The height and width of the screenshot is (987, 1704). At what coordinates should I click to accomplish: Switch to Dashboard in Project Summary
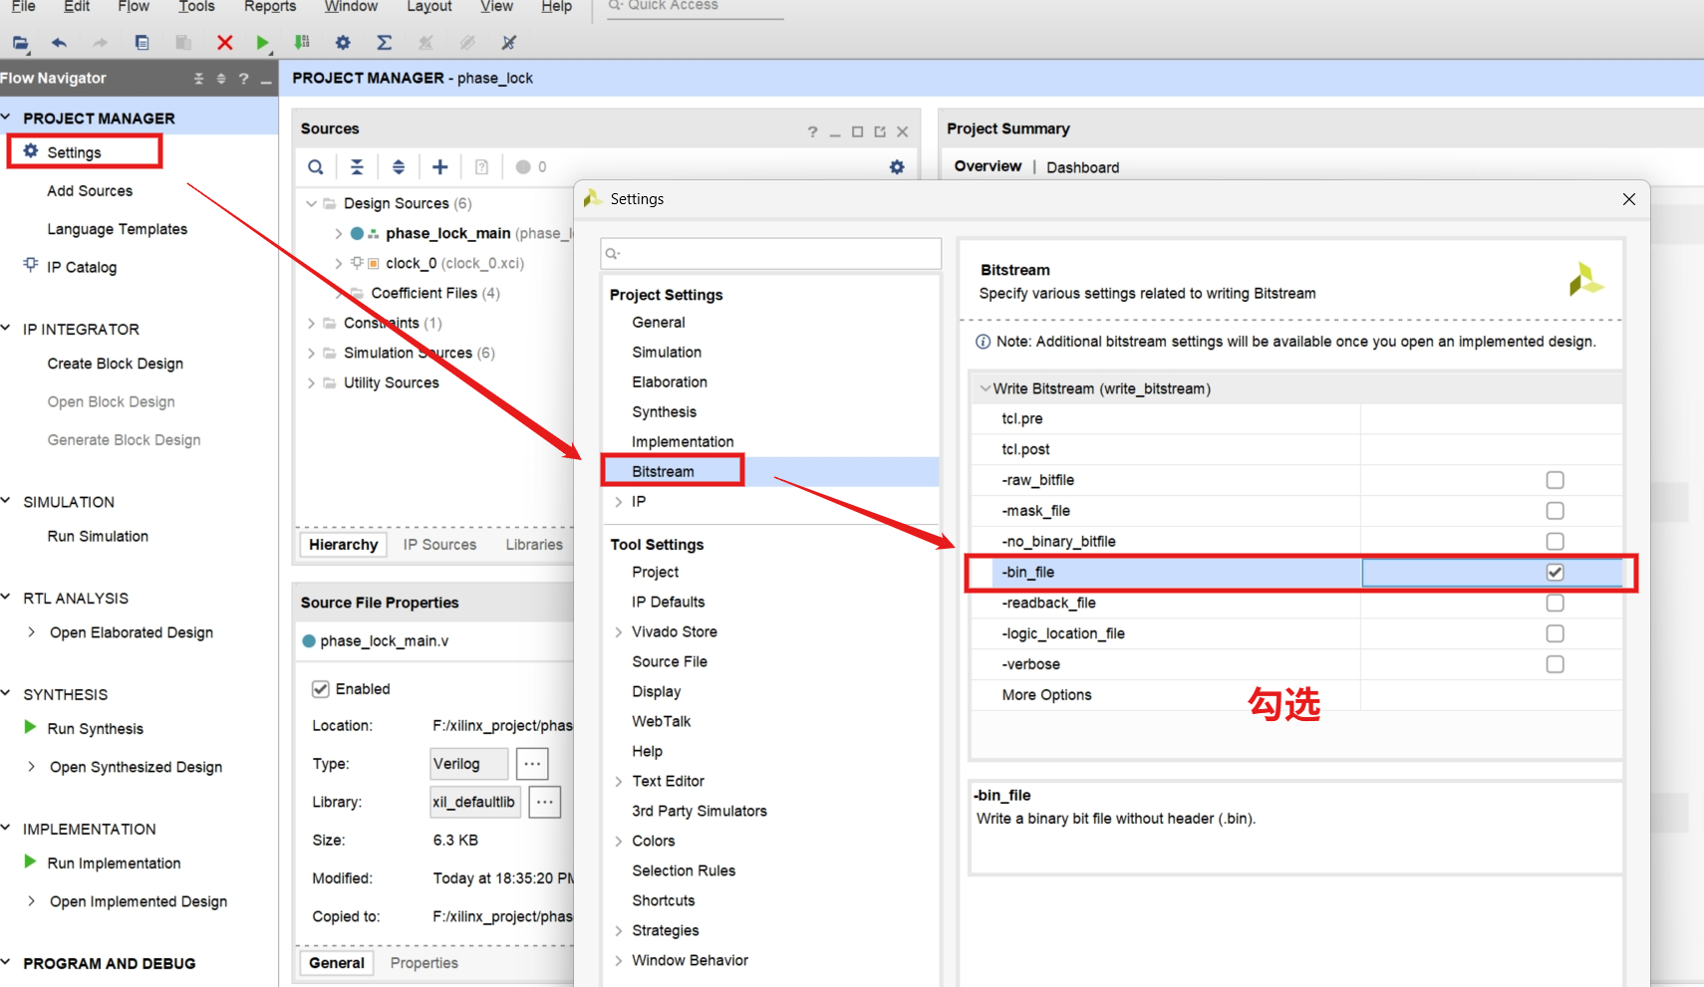1082,167
